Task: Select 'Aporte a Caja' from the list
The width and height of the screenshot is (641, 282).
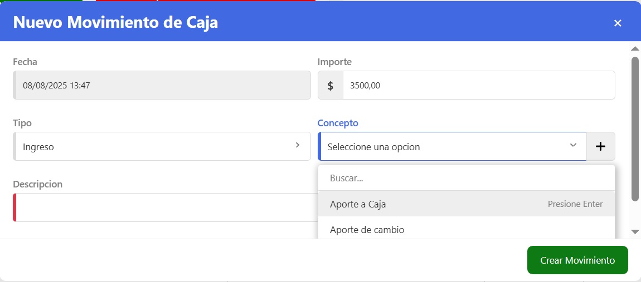Action: tap(358, 204)
